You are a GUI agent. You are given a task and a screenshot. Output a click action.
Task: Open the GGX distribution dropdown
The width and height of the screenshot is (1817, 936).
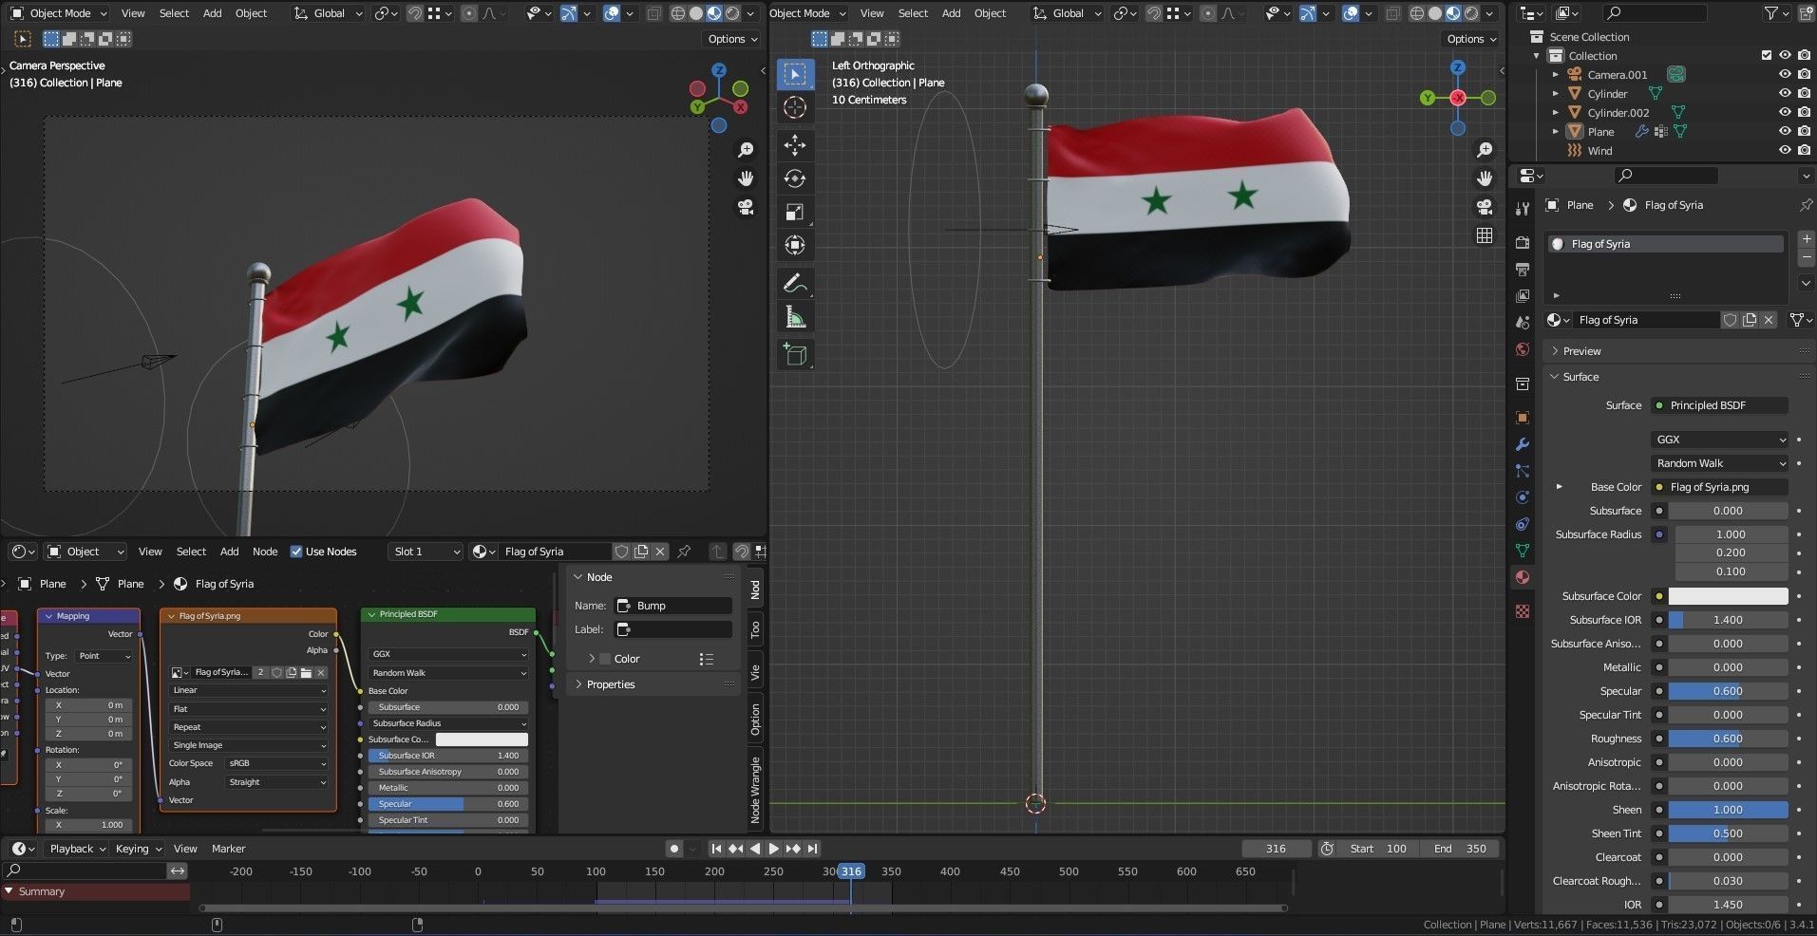click(1719, 439)
